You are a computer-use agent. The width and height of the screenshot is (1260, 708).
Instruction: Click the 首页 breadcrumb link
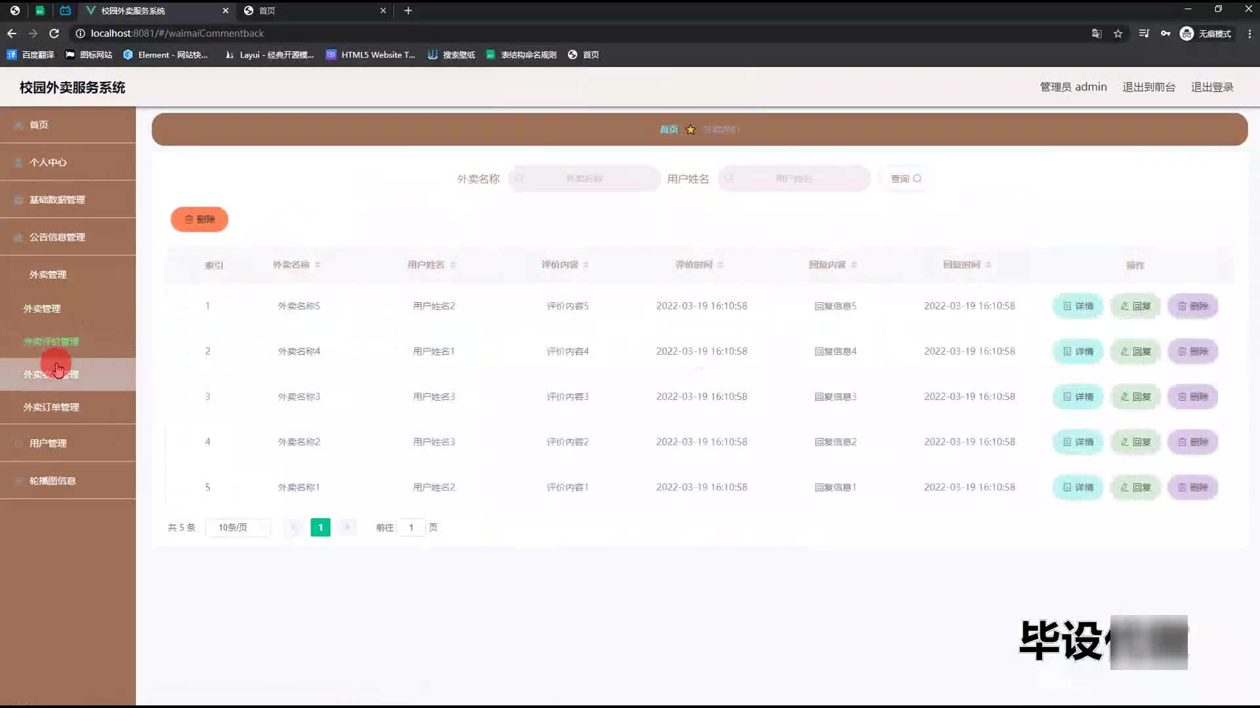[x=669, y=129]
